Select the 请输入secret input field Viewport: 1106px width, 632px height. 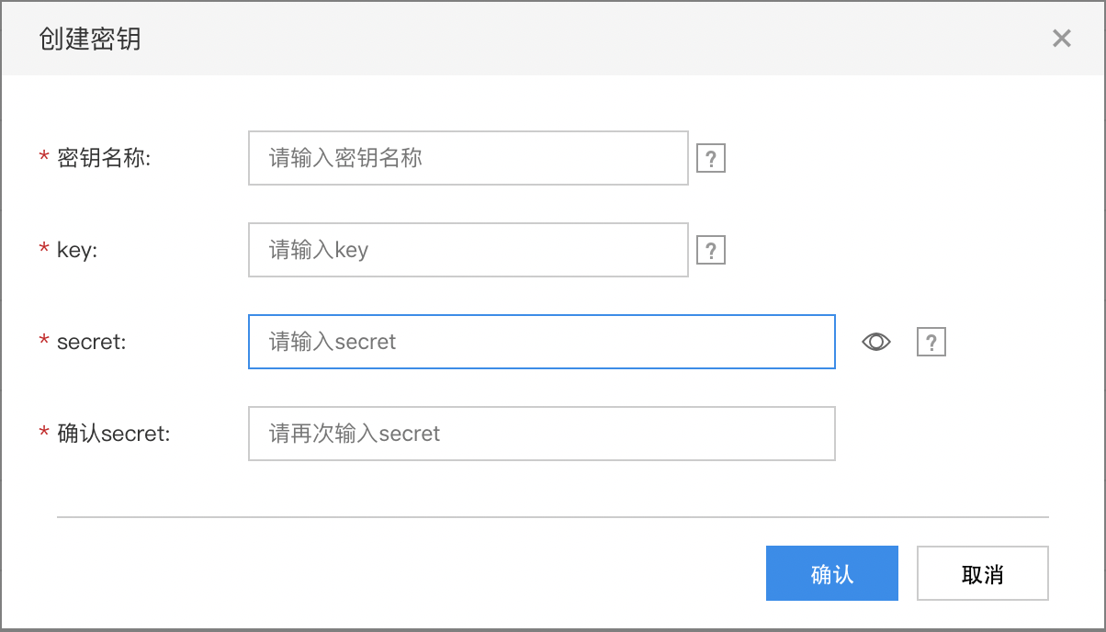point(542,342)
